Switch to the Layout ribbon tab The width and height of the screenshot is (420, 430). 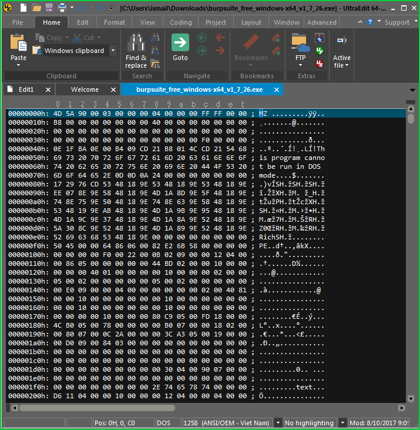point(251,22)
